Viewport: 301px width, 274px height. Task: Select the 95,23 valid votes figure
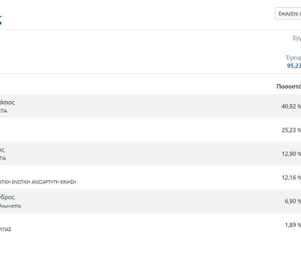click(294, 66)
